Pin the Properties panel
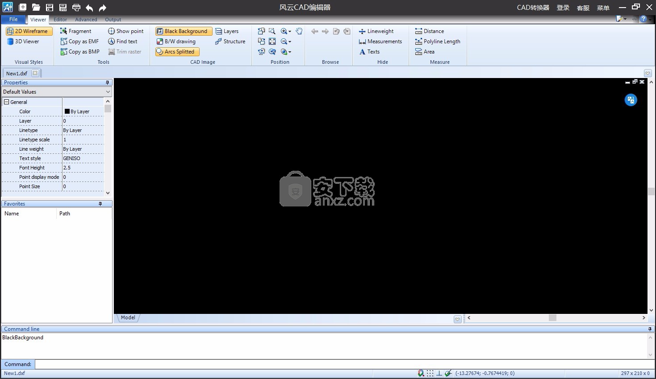 tap(107, 82)
